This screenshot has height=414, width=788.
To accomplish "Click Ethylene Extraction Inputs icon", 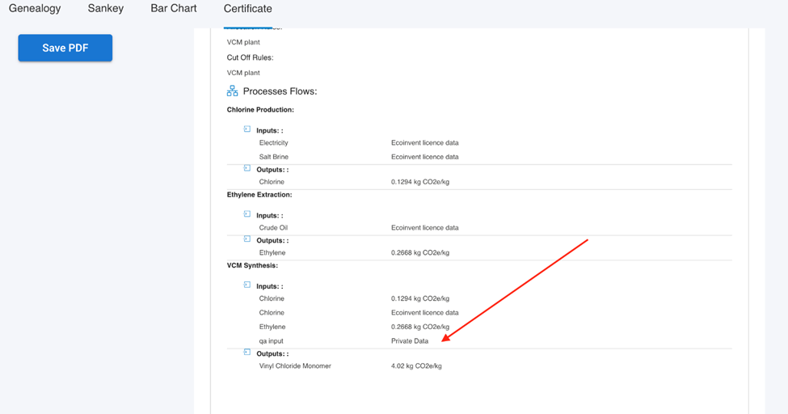I will tap(247, 214).
